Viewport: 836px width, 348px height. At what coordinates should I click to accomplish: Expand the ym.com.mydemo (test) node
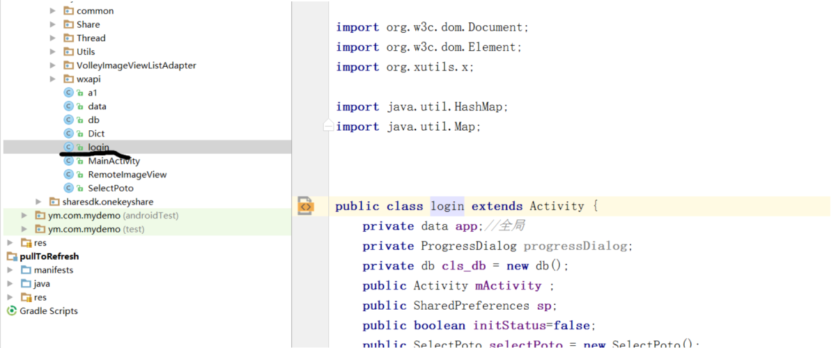coord(24,229)
